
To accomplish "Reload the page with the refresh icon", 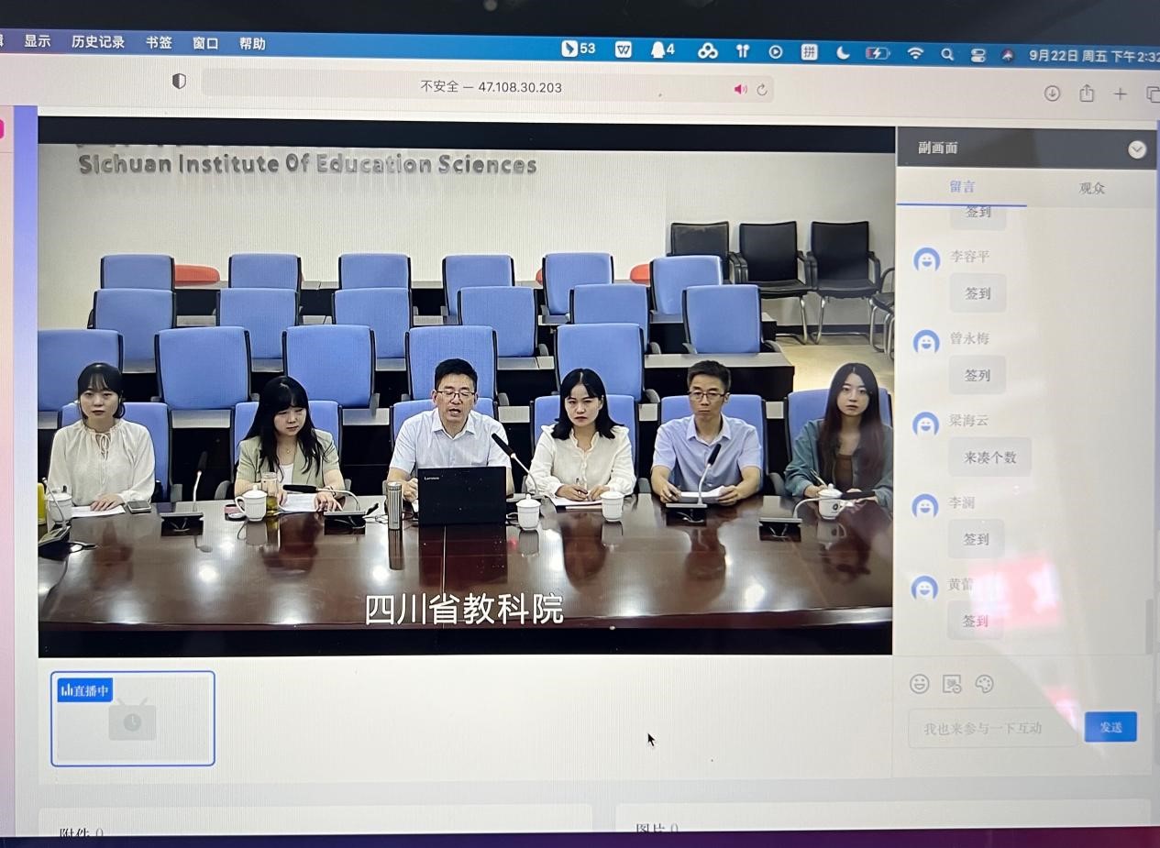I will click(762, 90).
